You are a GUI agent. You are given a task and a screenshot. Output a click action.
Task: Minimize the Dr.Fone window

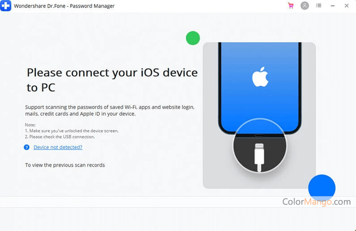(x=332, y=6)
